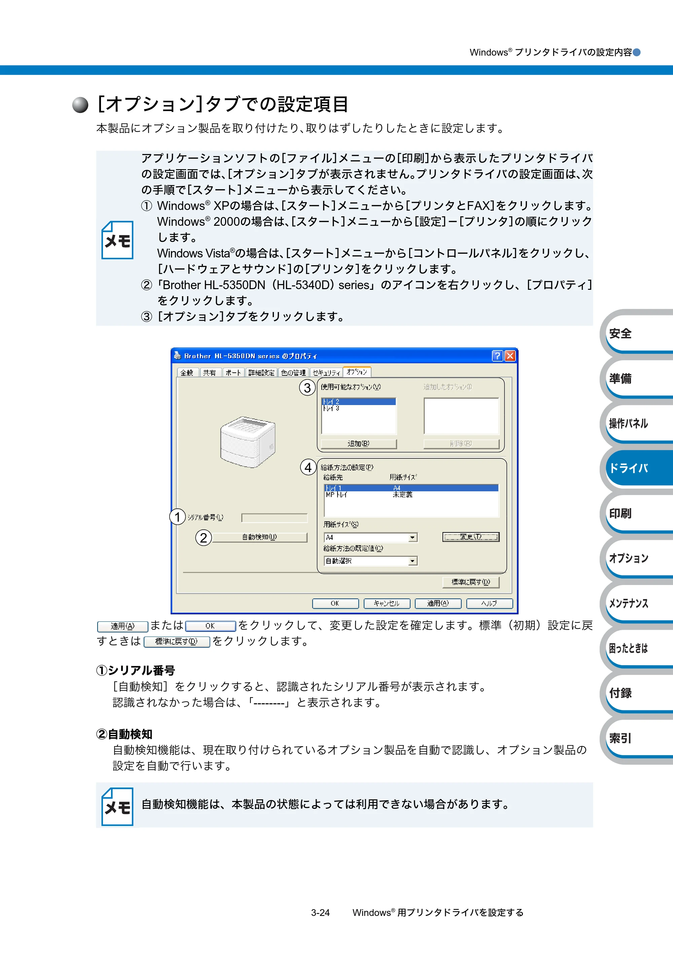This screenshot has height=954, width=673.
Task: Click the メモ note icon in the top memo box
Action: [x=117, y=240]
